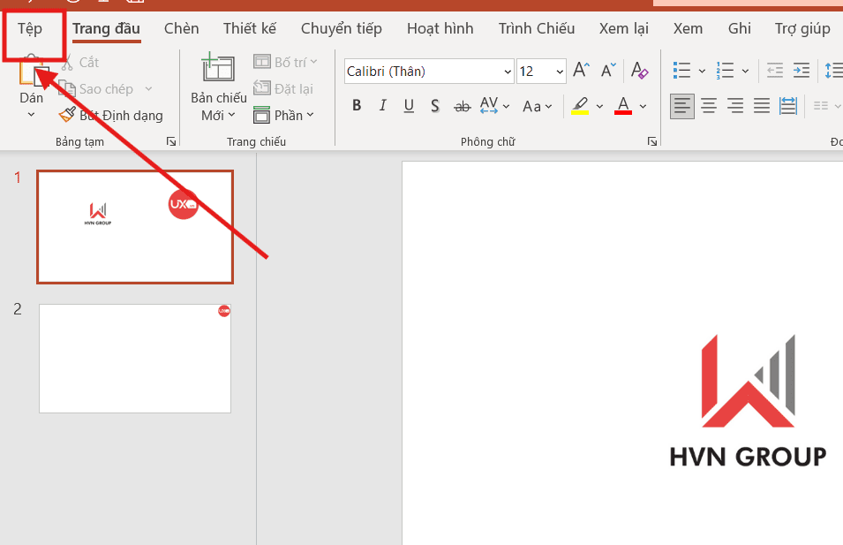The height and width of the screenshot is (545, 843).
Task: Switch to the Chèn (Insert) ribbon tab
Action: [x=181, y=27]
